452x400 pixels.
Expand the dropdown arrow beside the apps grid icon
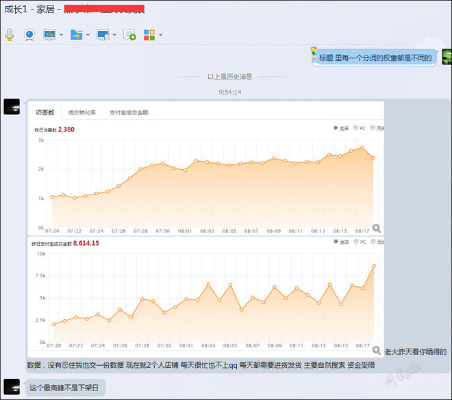pyautogui.click(x=160, y=35)
